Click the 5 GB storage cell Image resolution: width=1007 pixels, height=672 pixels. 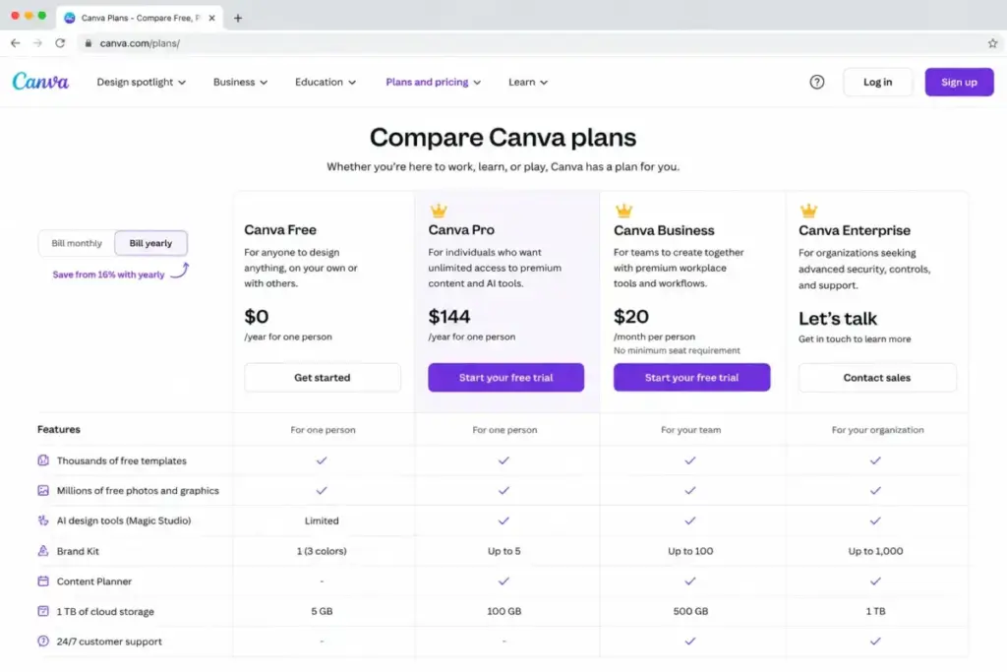(322, 611)
